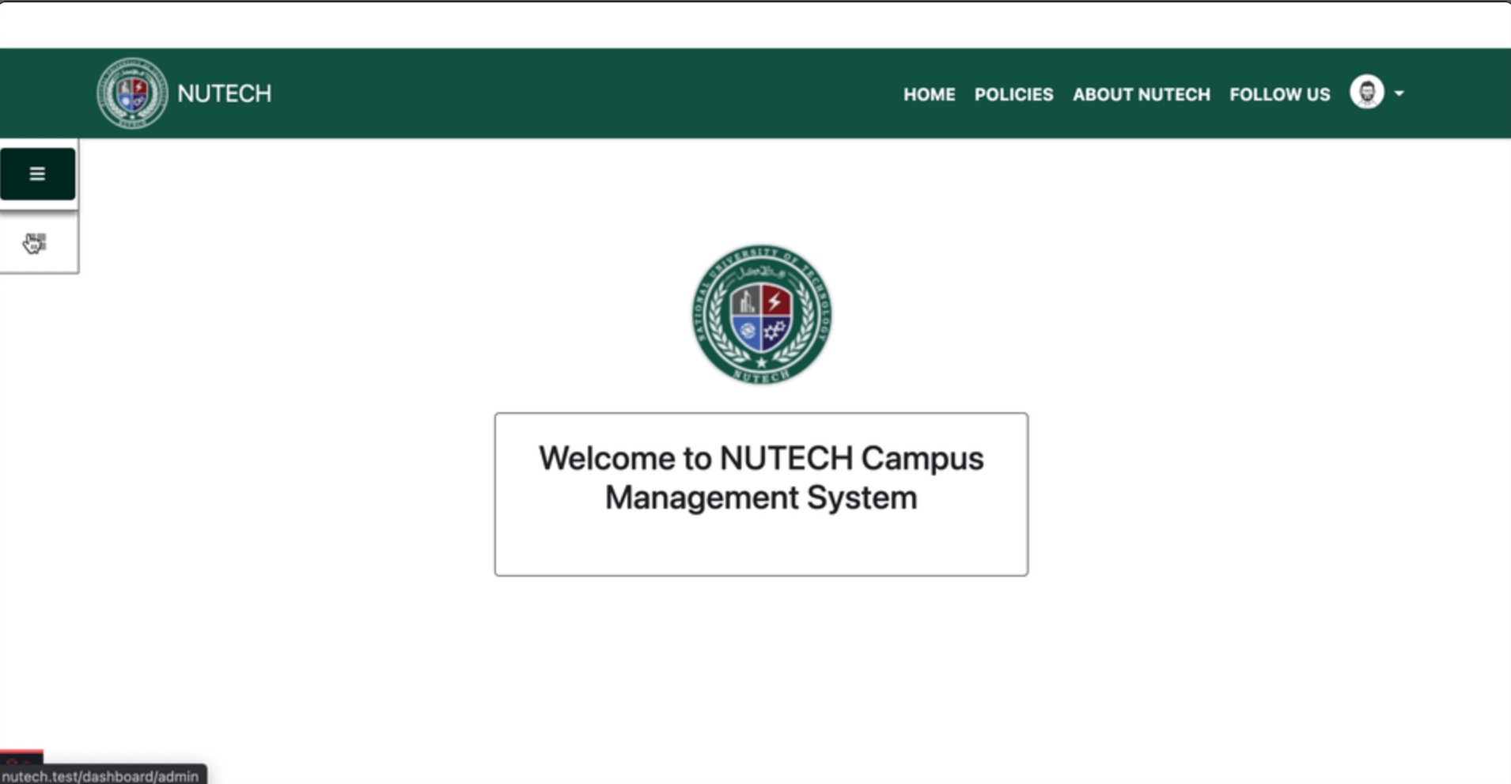Viewport: 1511px width, 784px height.
Task: Open the POLICIES menu item
Action: click(1013, 94)
